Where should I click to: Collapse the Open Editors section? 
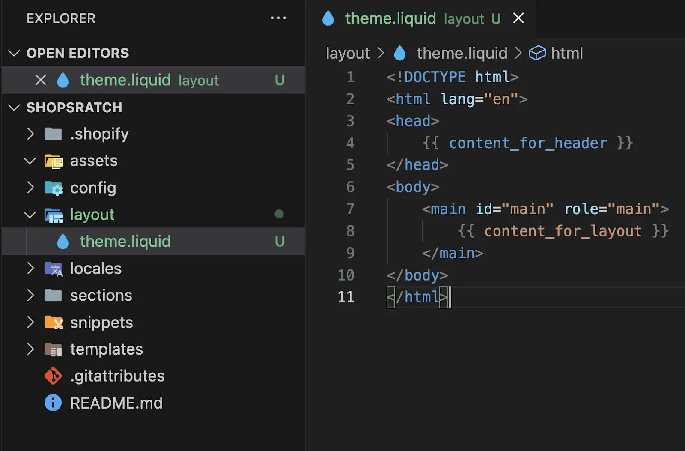(14, 53)
